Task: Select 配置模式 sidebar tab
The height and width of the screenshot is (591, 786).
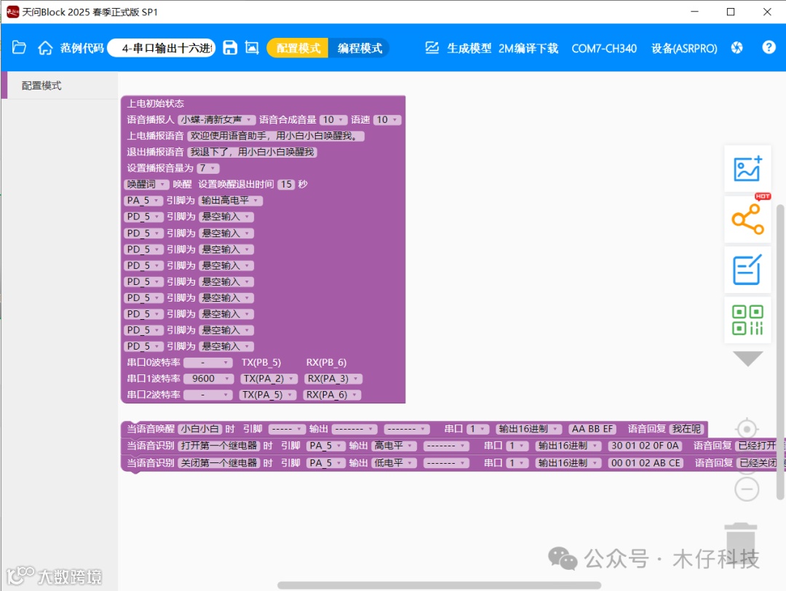Action: (60, 86)
